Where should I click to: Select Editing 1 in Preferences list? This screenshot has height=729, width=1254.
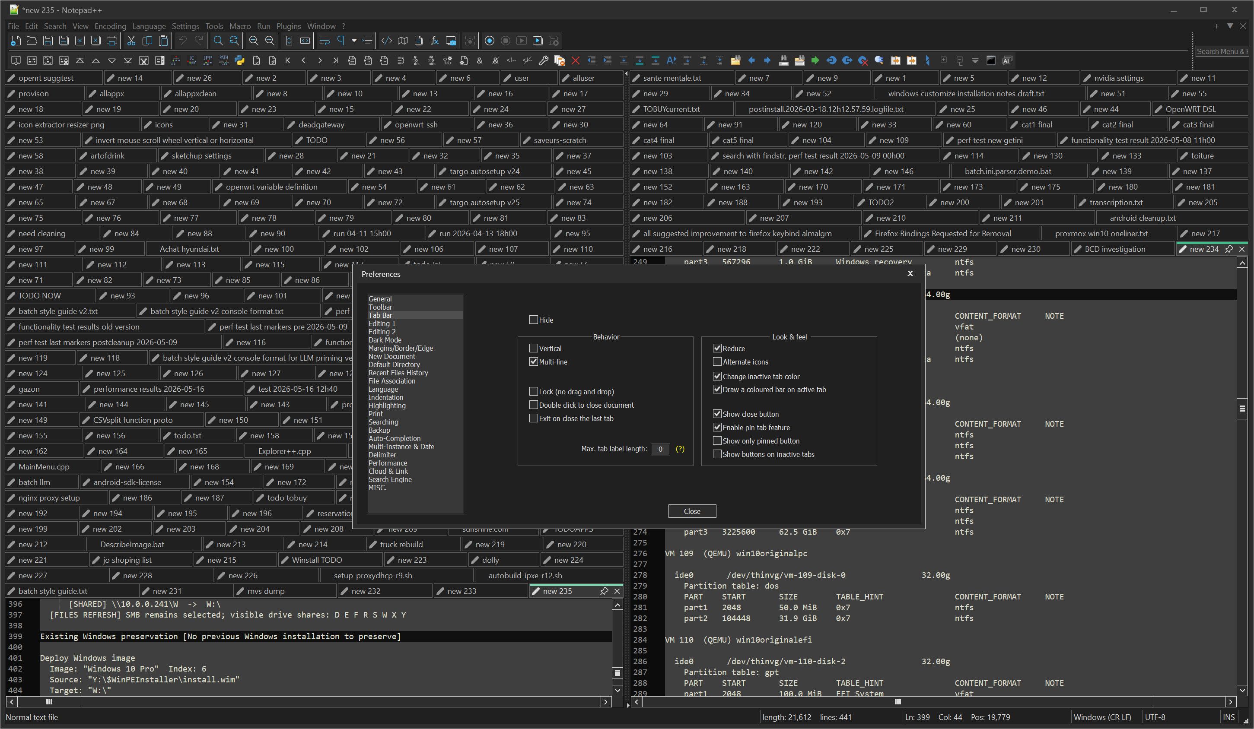(x=382, y=323)
